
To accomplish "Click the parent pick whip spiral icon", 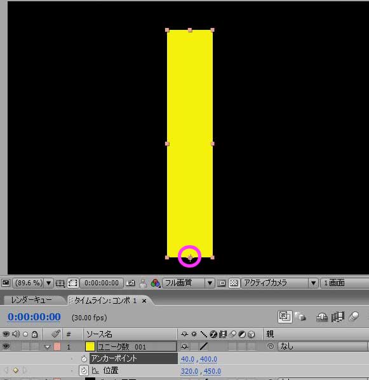I will (x=271, y=346).
